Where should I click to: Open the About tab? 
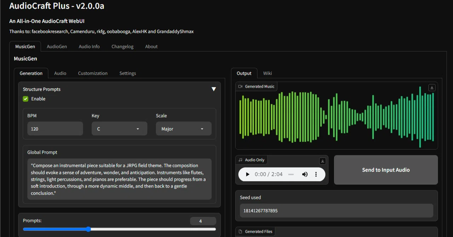[151, 46]
